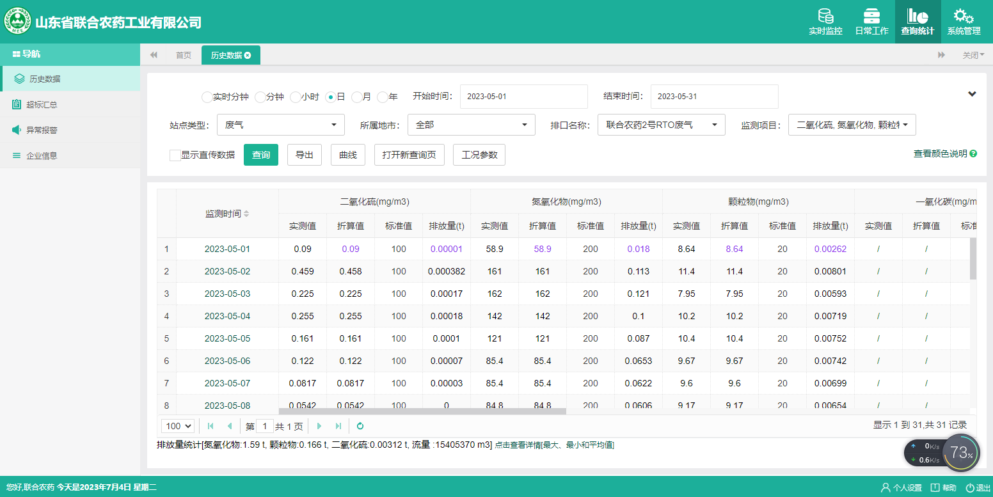Click the 氮氧化物(mg/m3) column group header
Viewport: 993px width, 497px height.
(566, 201)
